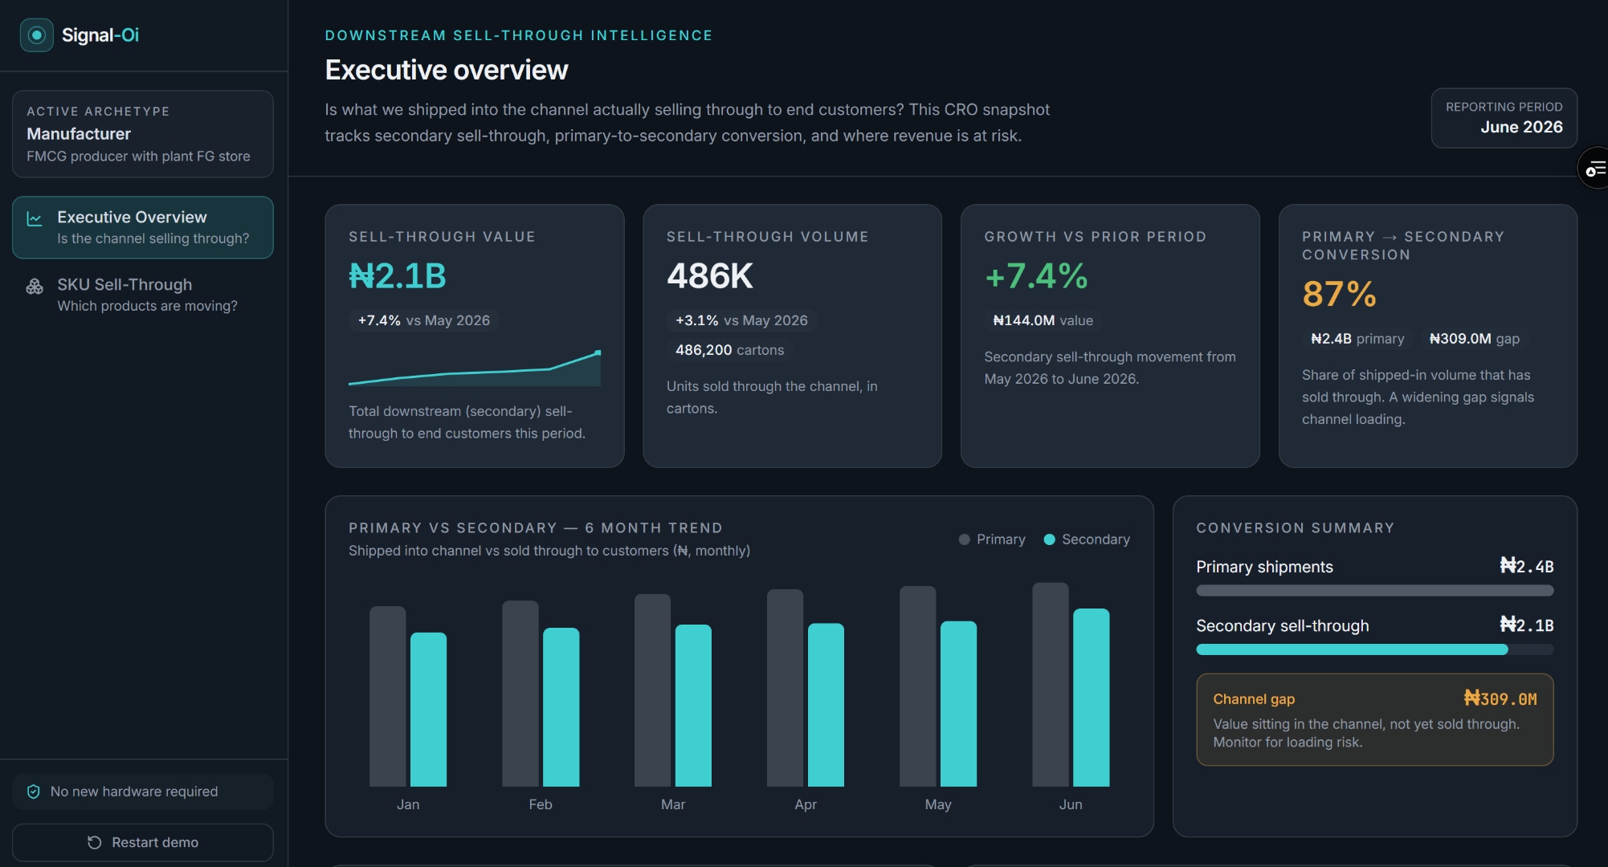Open SKU Sell-Through page
This screenshot has width=1608, height=867.
[x=143, y=295]
